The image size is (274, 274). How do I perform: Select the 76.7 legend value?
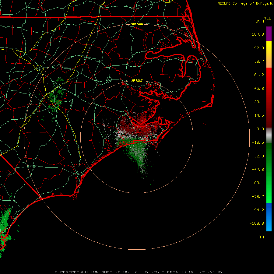click(x=259, y=61)
